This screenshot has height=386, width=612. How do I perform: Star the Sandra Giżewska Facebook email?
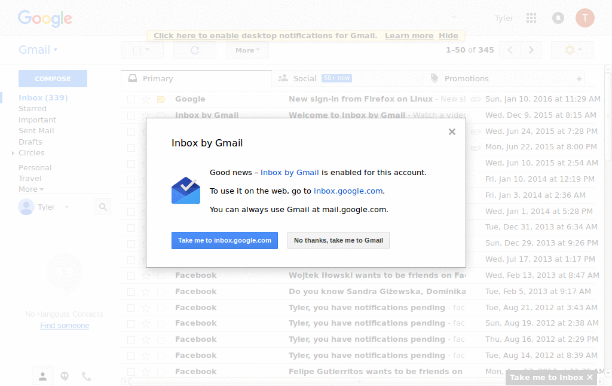coord(146,292)
